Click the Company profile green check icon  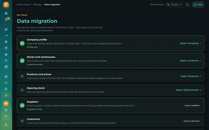coord(22,43)
